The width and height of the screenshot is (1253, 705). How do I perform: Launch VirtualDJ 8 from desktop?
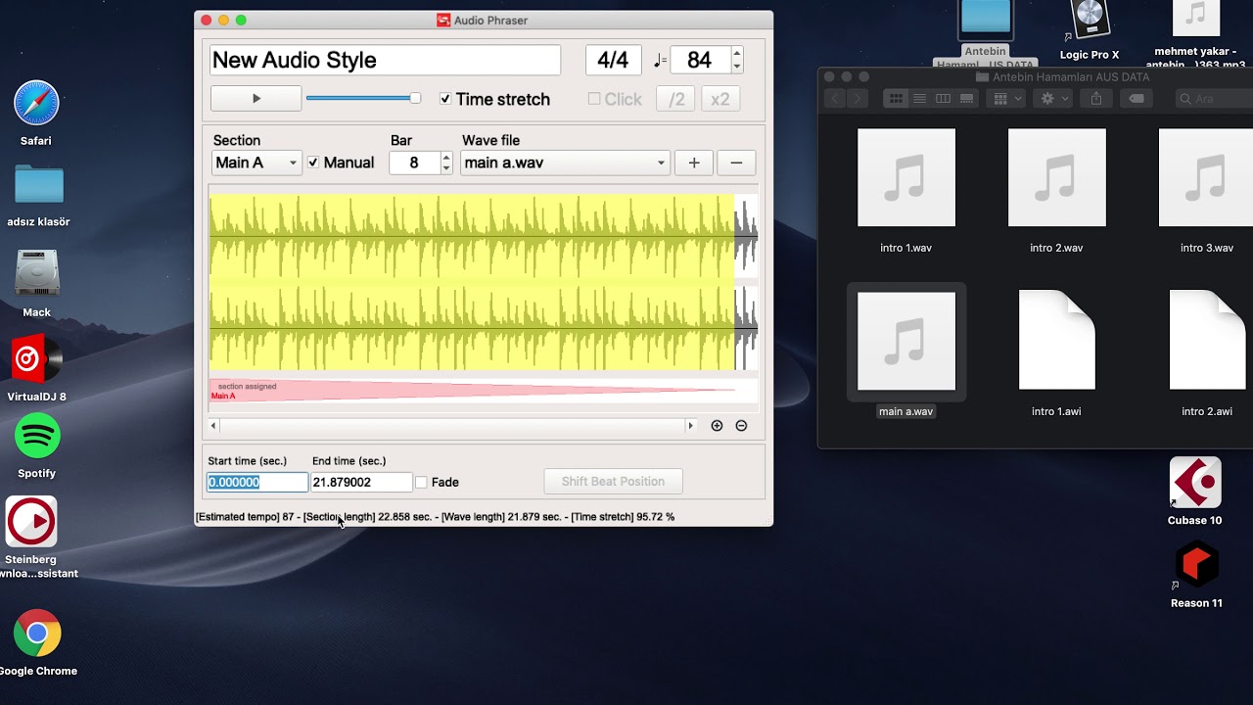pyautogui.click(x=36, y=360)
